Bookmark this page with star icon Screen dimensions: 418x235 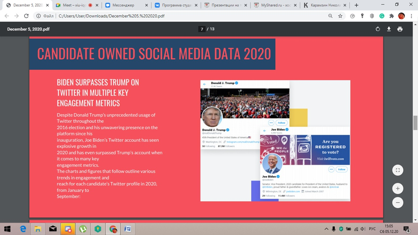click(x=340, y=16)
